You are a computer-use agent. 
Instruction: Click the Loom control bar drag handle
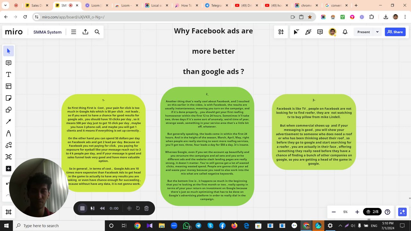pyautogui.click(x=129, y=208)
